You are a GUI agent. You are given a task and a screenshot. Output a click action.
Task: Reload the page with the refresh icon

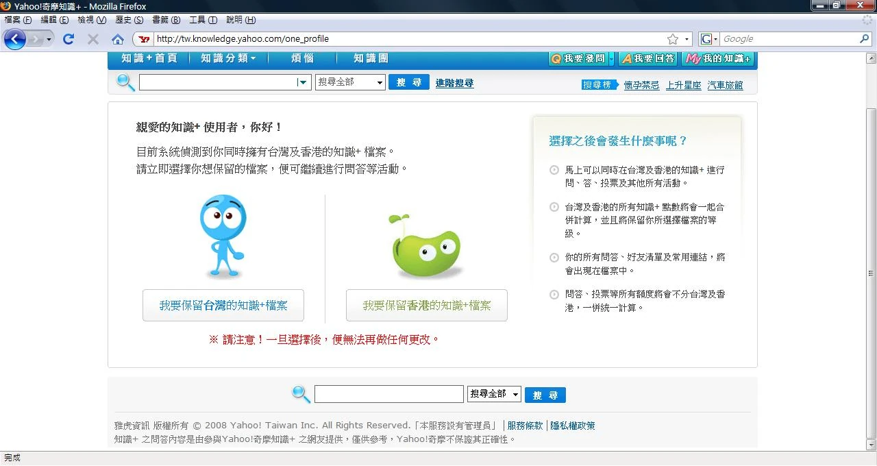pyautogui.click(x=69, y=39)
